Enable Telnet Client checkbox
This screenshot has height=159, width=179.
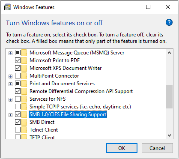(18, 130)
